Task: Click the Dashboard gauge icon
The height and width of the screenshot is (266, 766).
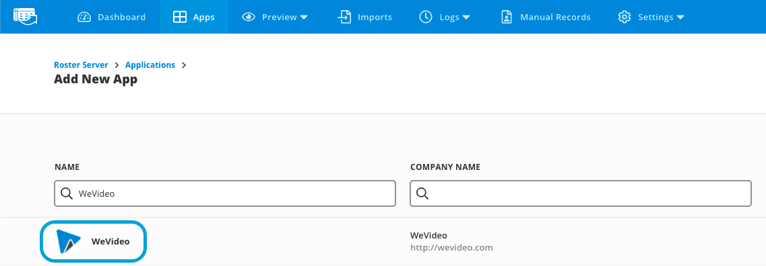Action: pos(84,17)
